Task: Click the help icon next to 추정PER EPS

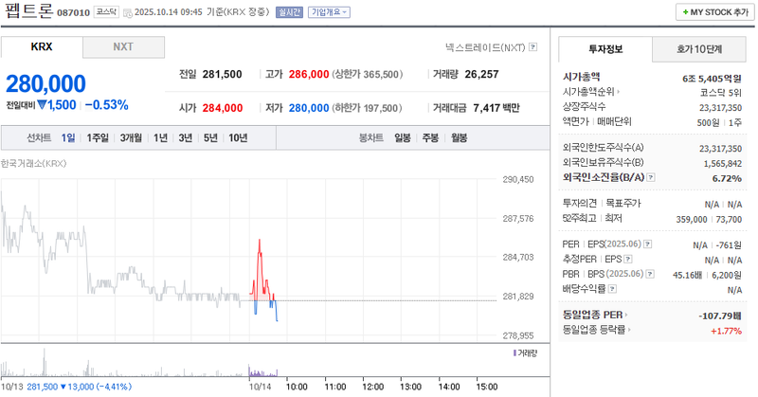Action: click(x=626, y=259)
